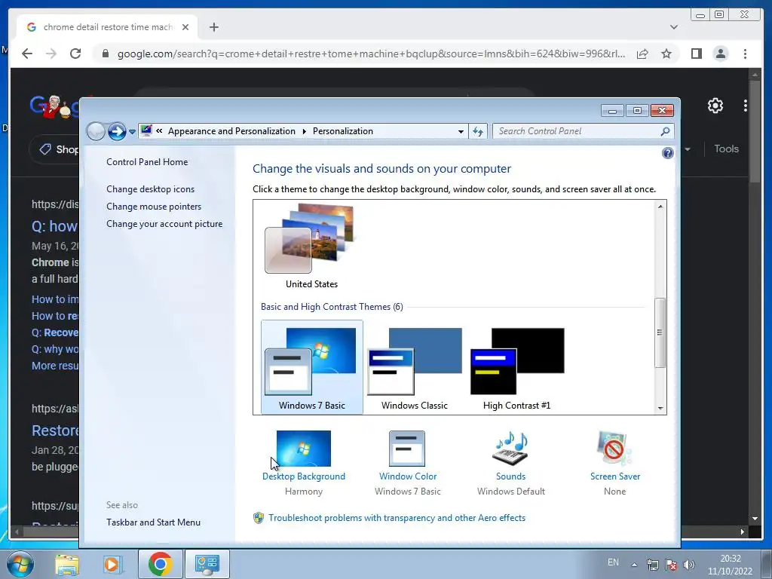
Task: Click Control Panel taskbar icon
Action: point(207,564)
